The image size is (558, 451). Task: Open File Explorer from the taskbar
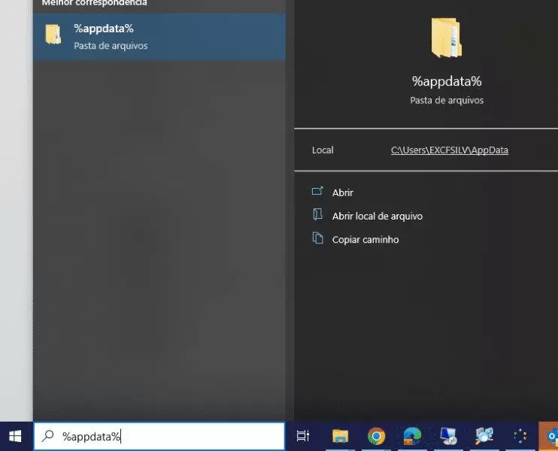pos(341,436)
